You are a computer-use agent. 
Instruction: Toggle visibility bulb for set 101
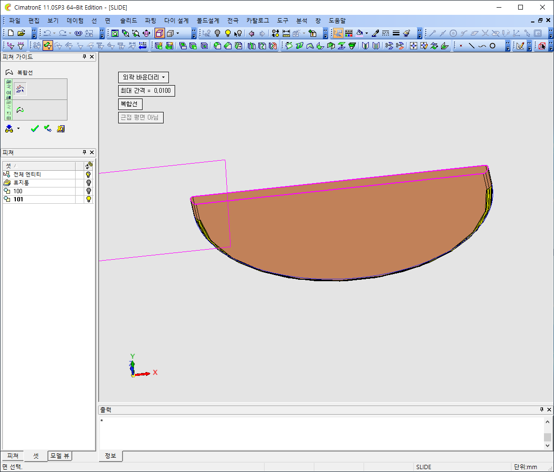click(x=89, y=199)
